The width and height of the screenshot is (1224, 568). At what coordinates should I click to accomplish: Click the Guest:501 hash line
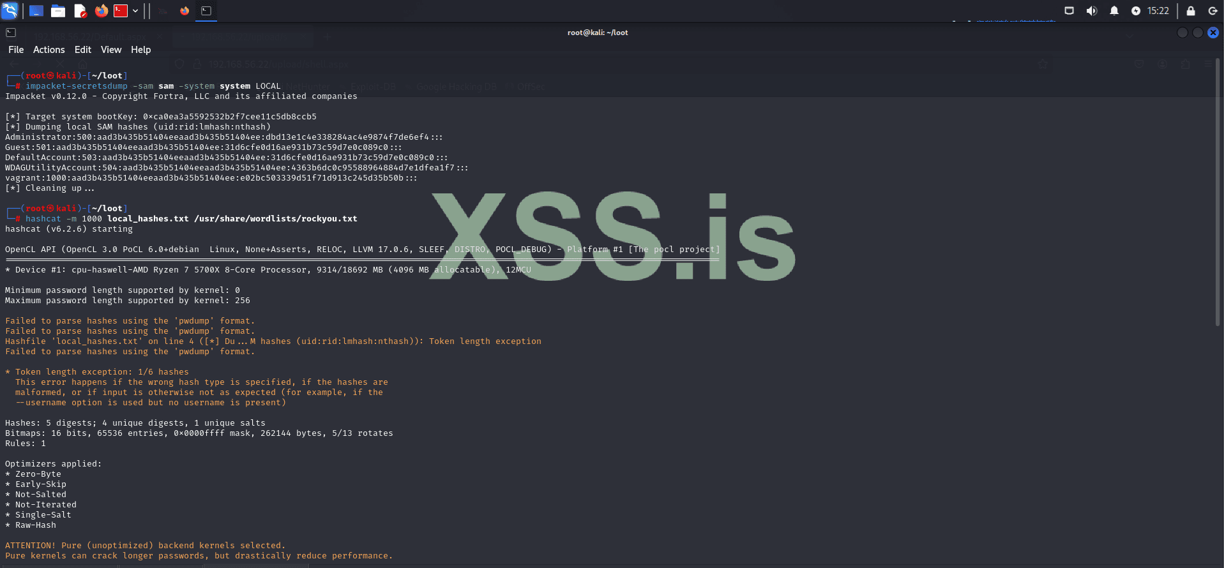pos(204,147)
